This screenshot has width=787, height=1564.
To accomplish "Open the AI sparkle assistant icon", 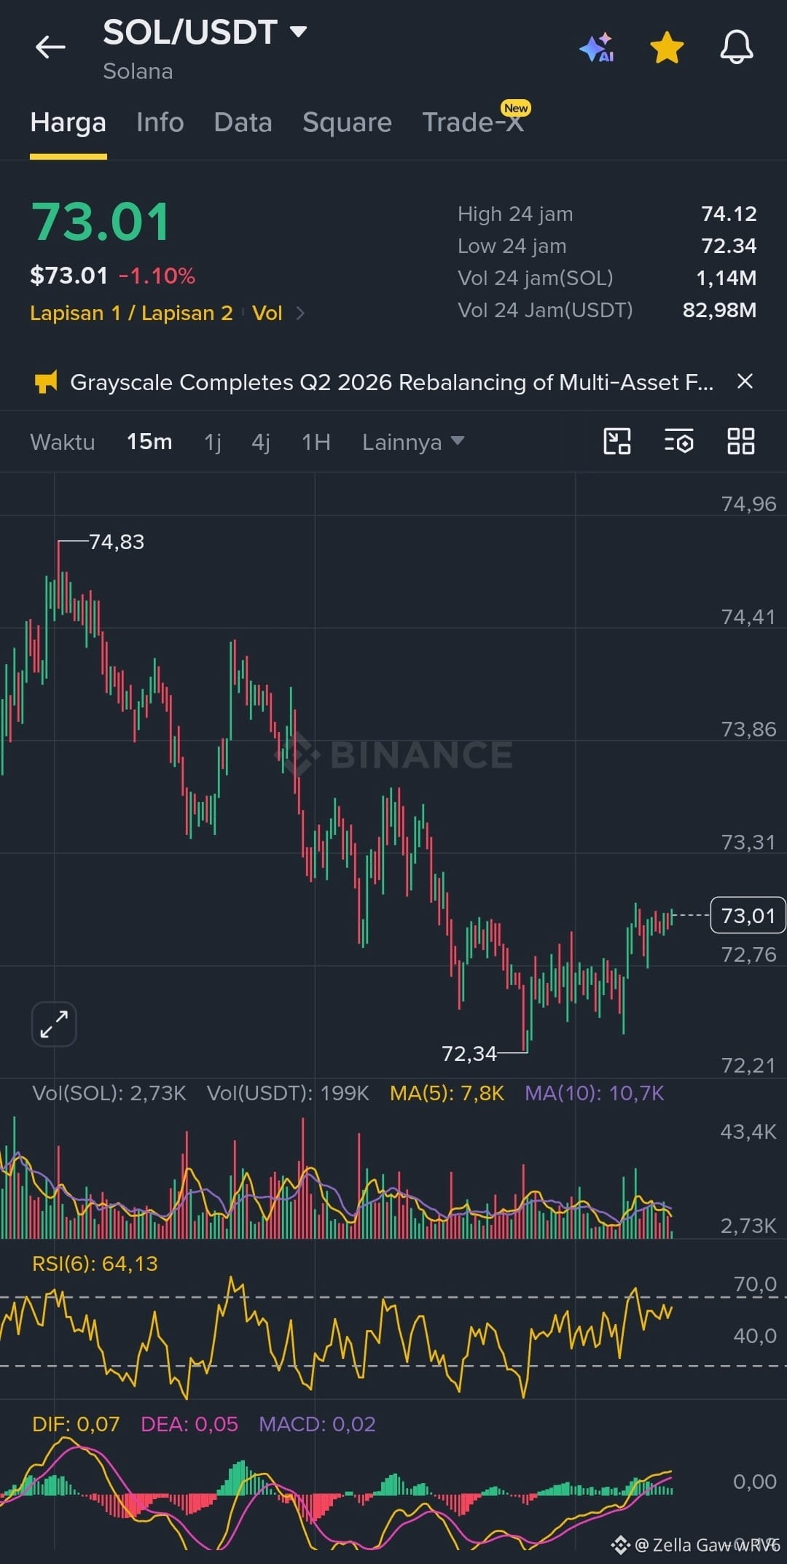I will 597,47.
